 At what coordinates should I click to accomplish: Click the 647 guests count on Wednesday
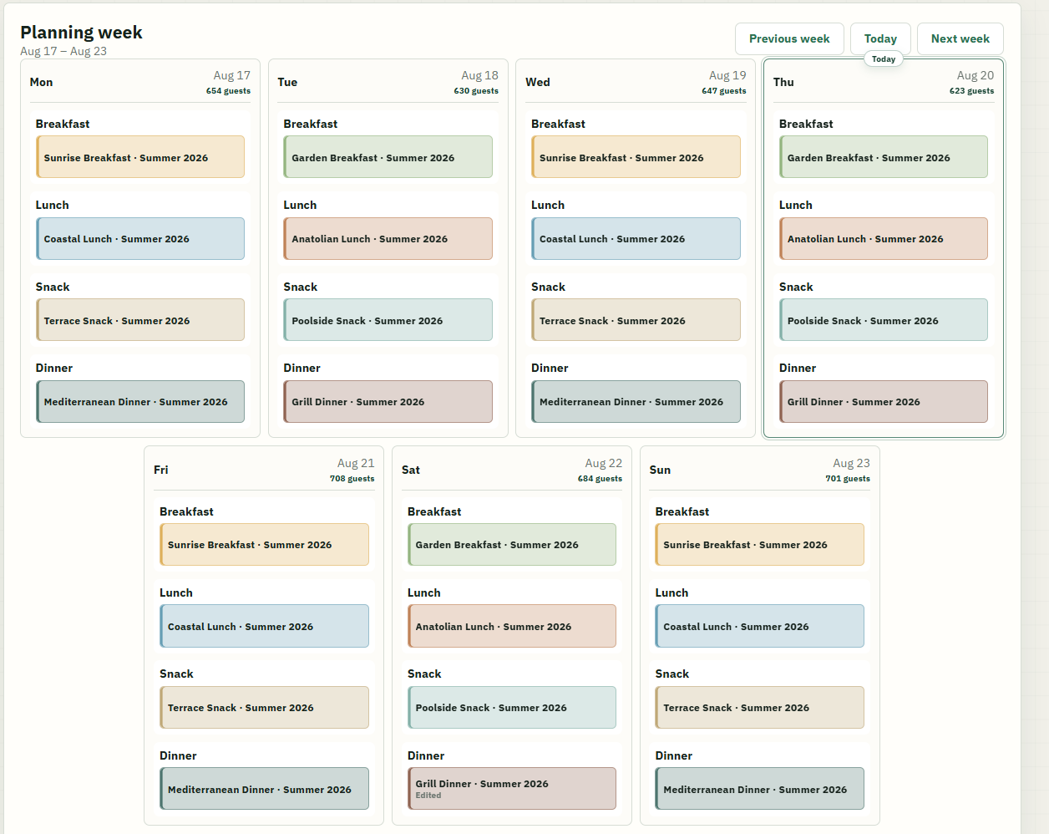724,91
